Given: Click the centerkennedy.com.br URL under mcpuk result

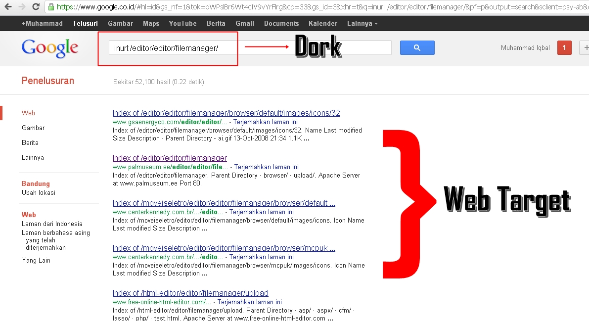Looking at the screenshot, I should coord(168,257).
